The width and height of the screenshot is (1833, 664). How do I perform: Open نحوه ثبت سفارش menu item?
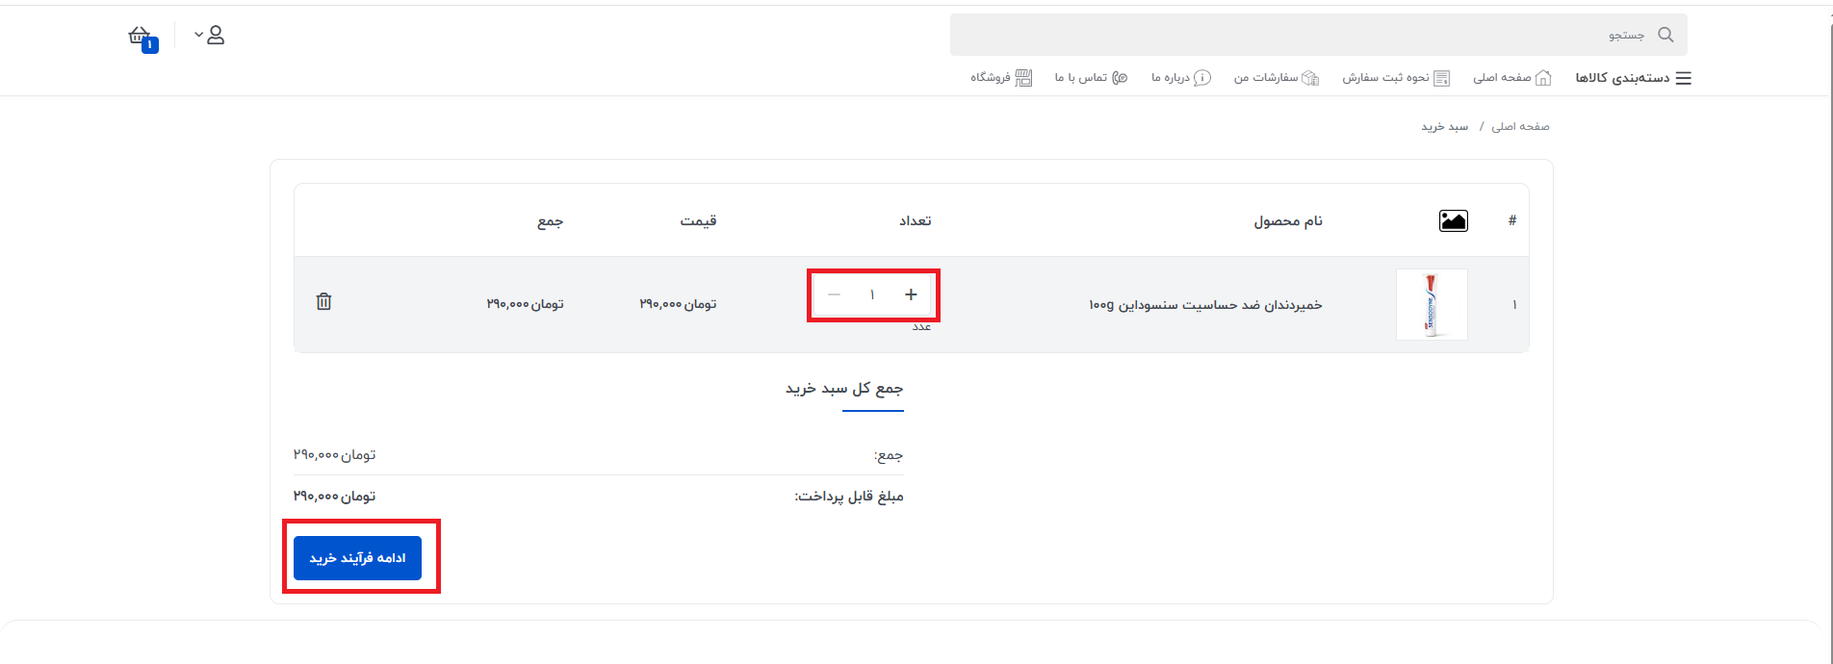pyautogui.click(x=1395, y=78)
